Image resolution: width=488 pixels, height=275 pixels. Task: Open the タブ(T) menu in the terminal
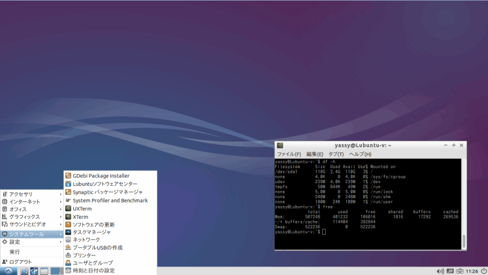336,154
